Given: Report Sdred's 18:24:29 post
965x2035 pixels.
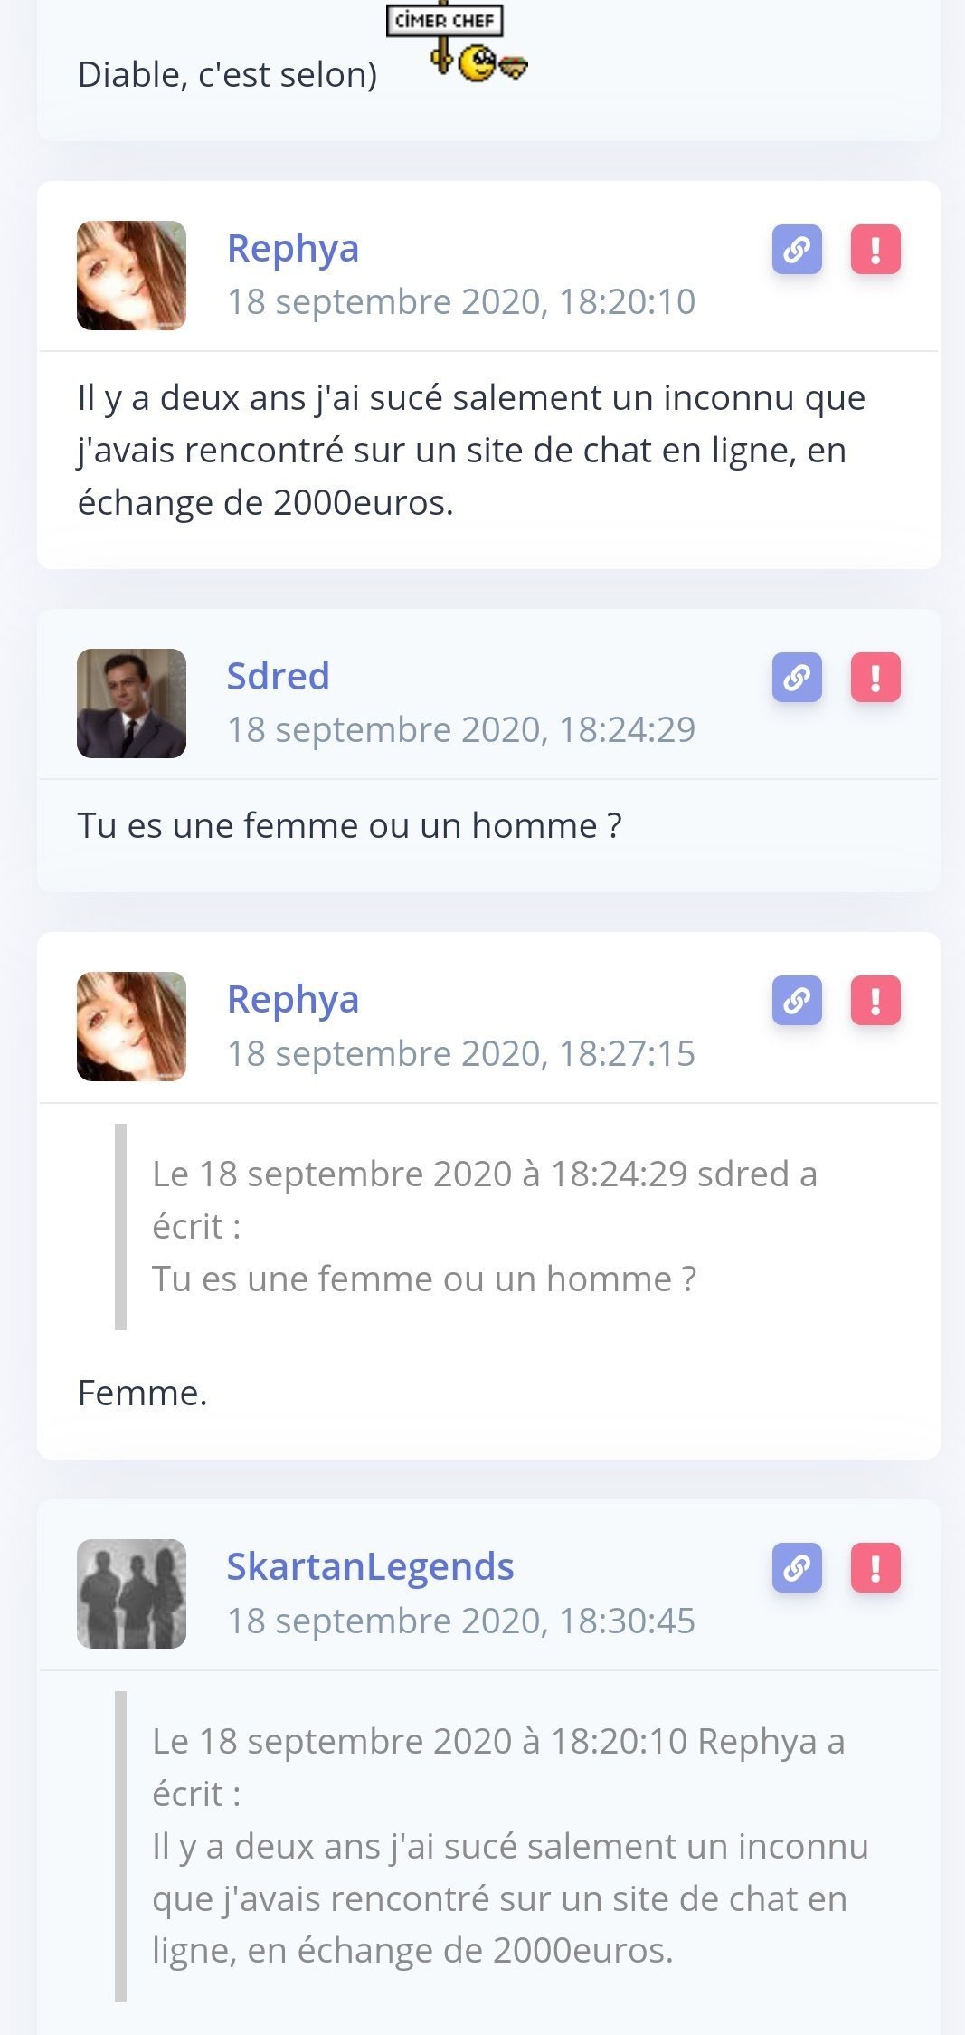Looking at the screenshot, I should tap(875, 677).
